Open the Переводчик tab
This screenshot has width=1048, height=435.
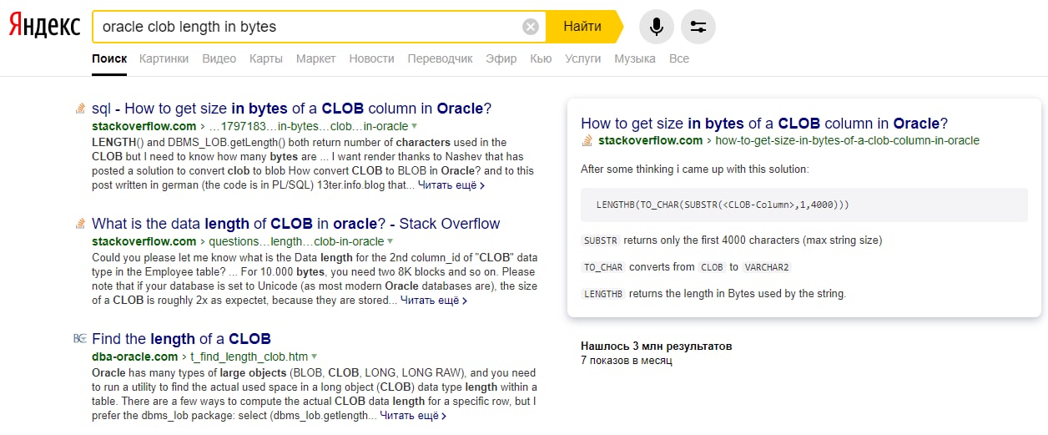click(441, 58)
